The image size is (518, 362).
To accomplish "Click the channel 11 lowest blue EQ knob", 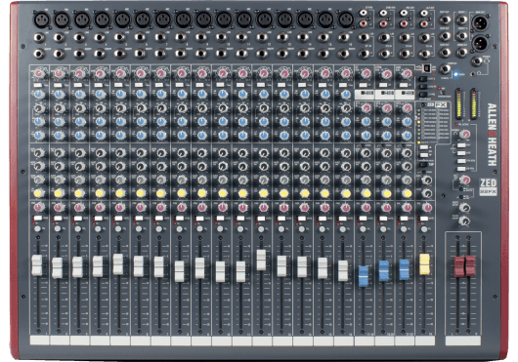I will (x=242, y=136).
